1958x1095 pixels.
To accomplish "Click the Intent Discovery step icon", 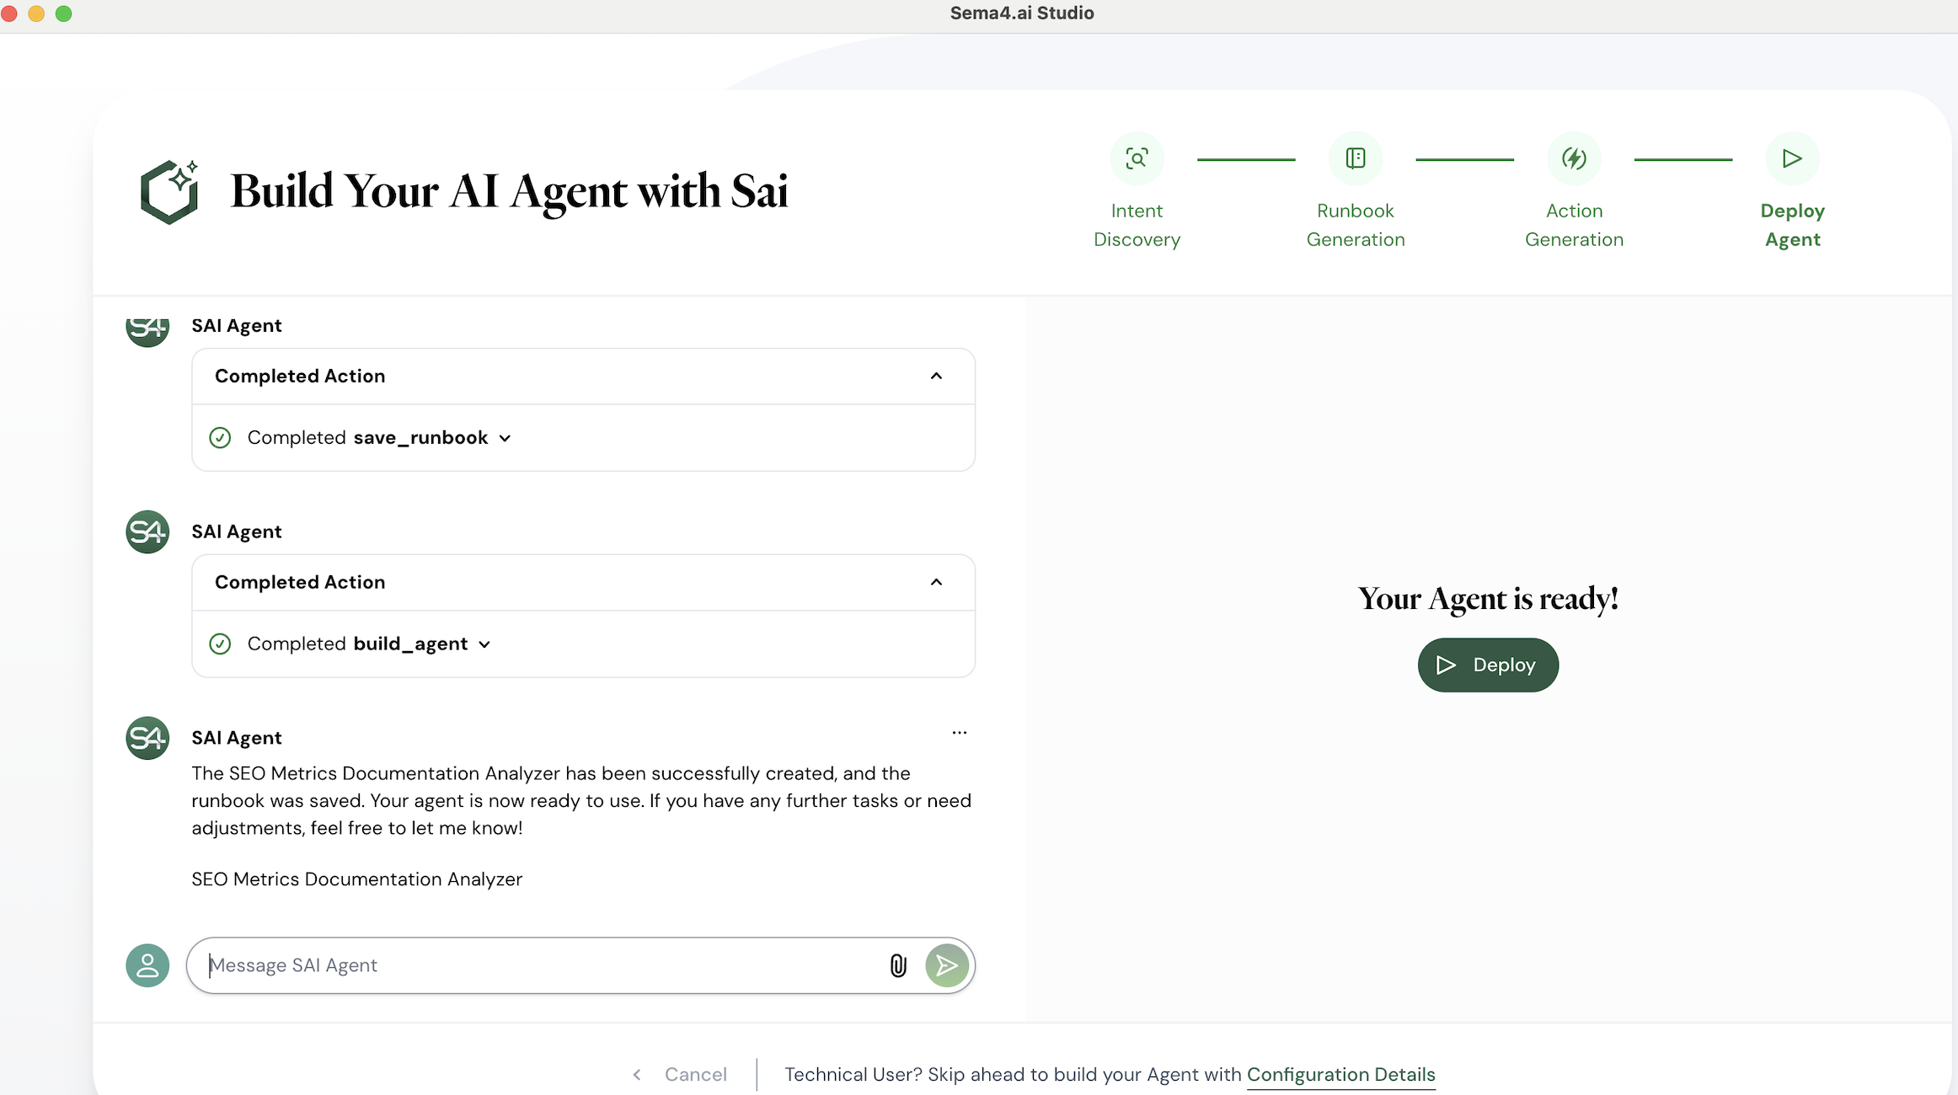I will [1137, 158].
